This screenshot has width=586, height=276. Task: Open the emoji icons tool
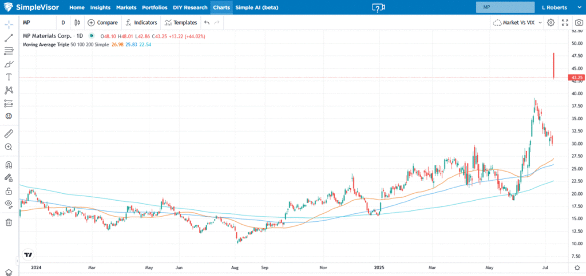(x=9, y=116)
